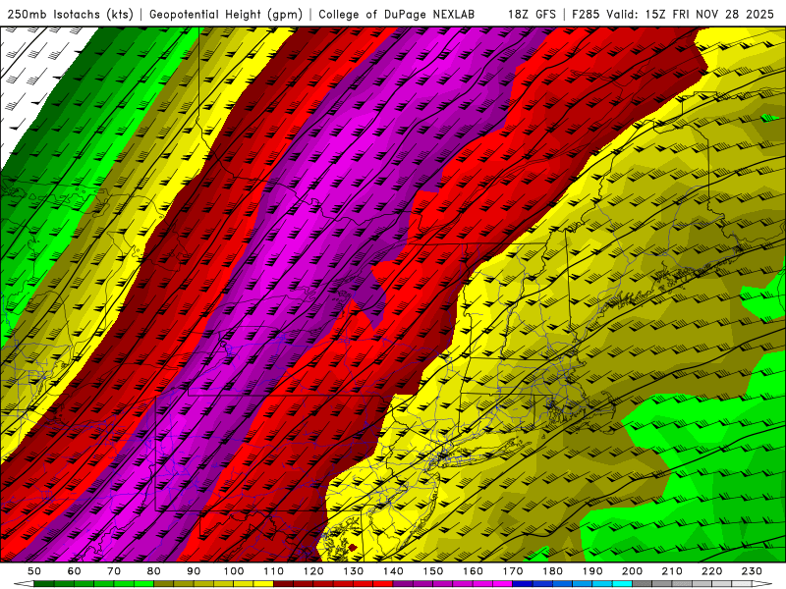Image resolution: width=786 pixels, height=589 pixels.
Task: Click the dark blue swatch right after 170
Action: (523, 584)
